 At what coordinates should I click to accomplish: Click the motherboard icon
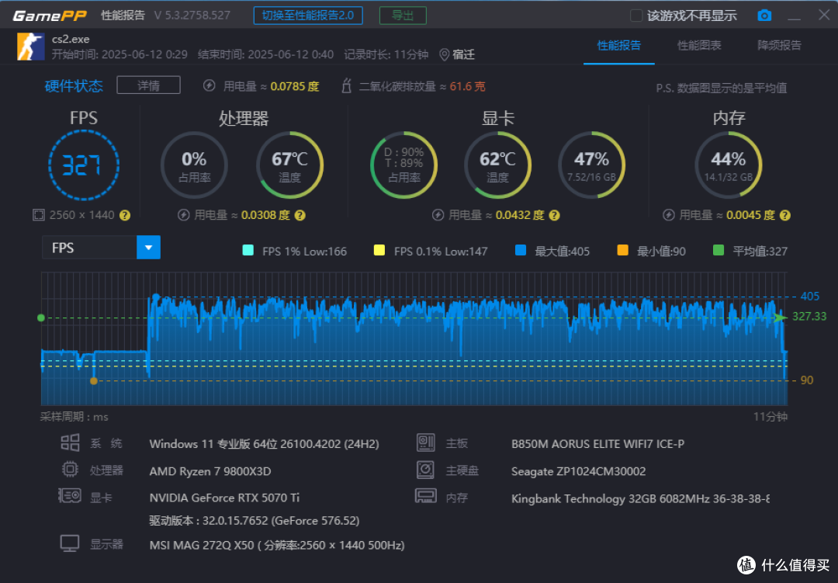click(x=425, y=442)
